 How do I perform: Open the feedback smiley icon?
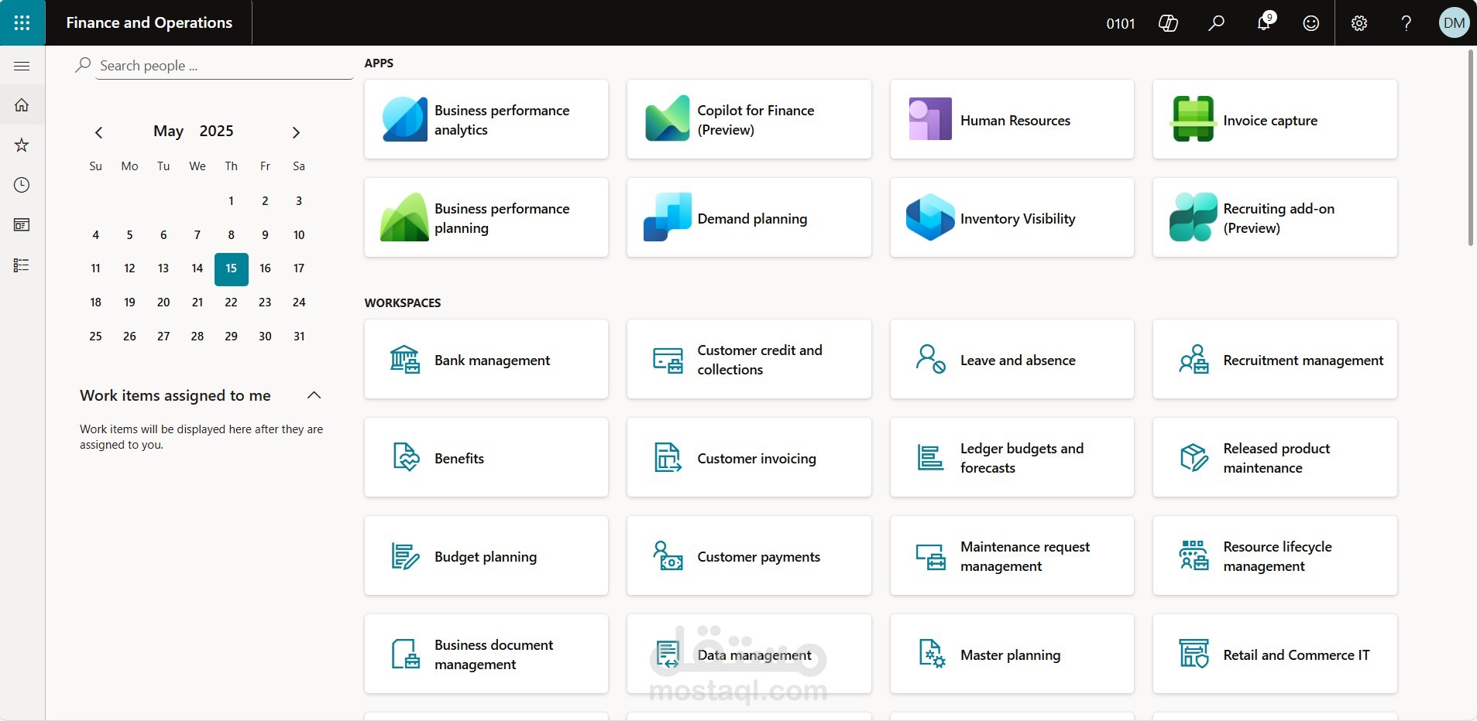coord(1311,23)
